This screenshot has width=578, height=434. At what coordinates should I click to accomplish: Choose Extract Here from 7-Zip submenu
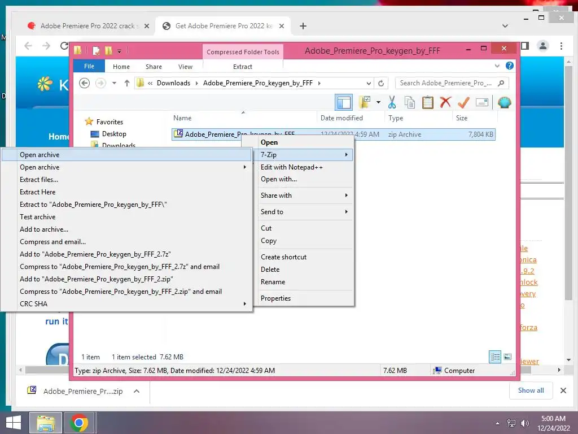(x=127, y=192)
